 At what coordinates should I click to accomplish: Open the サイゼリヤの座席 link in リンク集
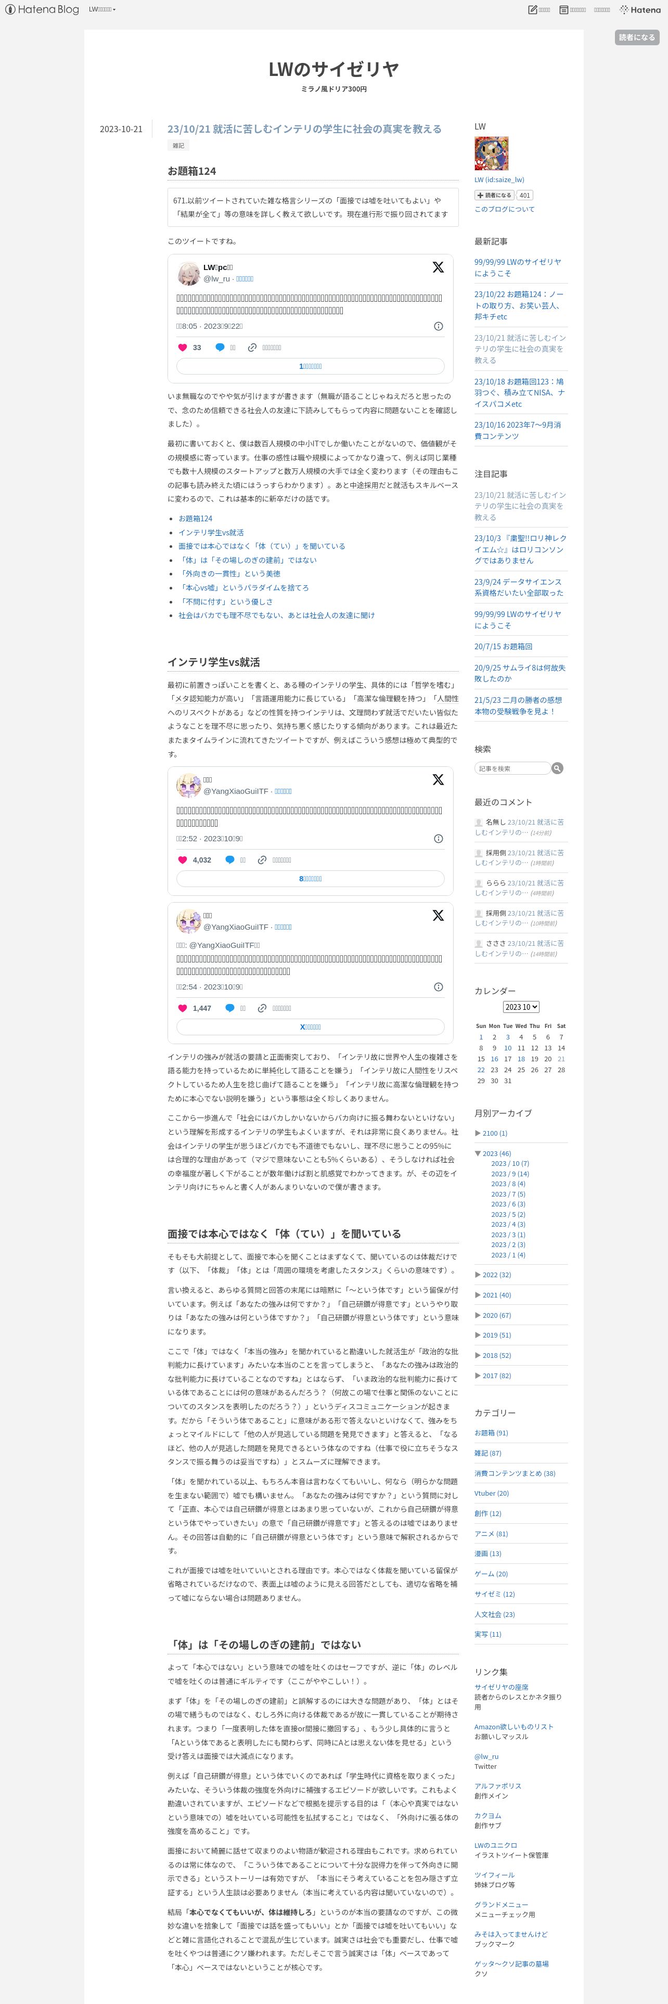(x=502, y=1687)
